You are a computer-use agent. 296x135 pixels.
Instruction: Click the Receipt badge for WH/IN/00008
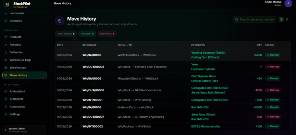[x=272, y=107]
